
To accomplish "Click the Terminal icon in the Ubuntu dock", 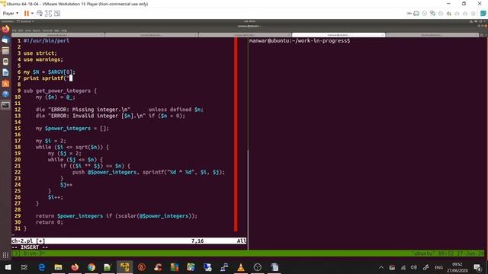I will coord(5,105).
